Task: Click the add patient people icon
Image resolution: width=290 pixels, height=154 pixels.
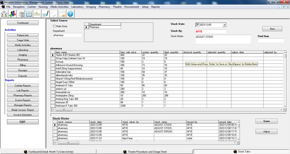Action: [13, 14]
